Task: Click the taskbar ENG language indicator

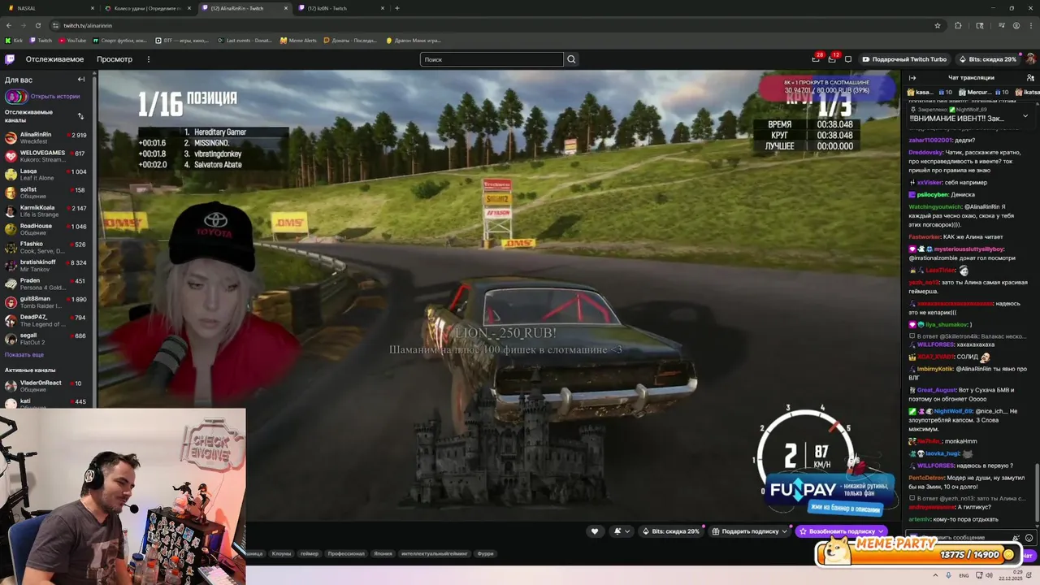Action: [x=964, y=575]
